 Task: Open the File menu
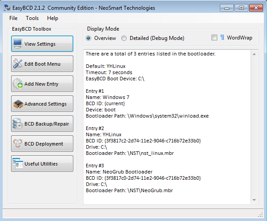tap(13, 18)
